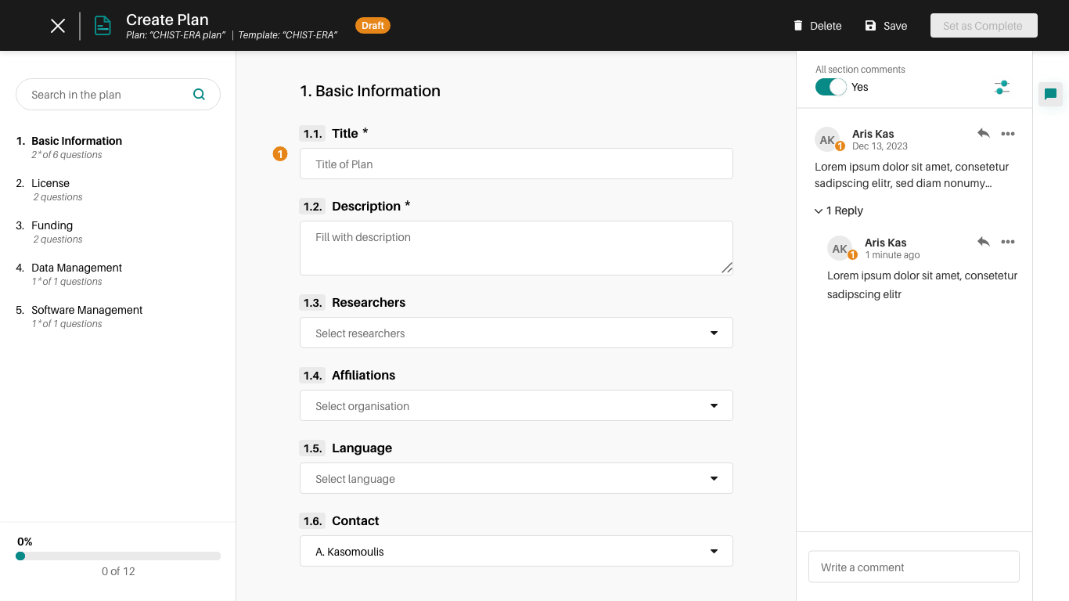Image resolution: width=1069 pixels, height=601 pixels.
Task: Click the 0% progress bar at bottom left
Action: click(x=117, y=556)
